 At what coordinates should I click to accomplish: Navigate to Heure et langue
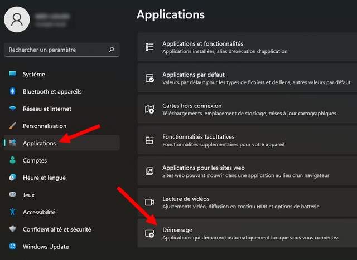(62, 178)
